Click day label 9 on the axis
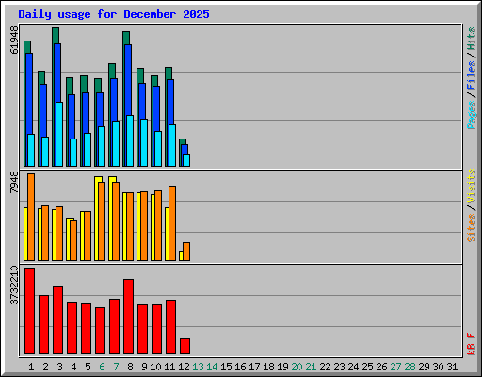This screenshot has width=482, height=377. [x=144, y=367]
